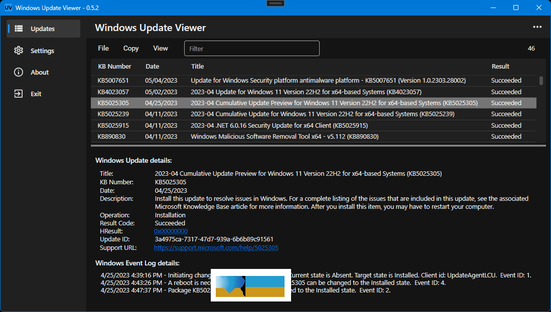Select the KB5025915 .NET security update row
The image size is (551, 312).
[x=314, y=126]
